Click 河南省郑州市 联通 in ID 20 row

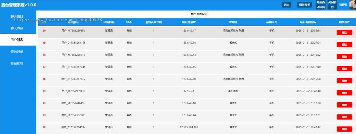coord(233,31)
